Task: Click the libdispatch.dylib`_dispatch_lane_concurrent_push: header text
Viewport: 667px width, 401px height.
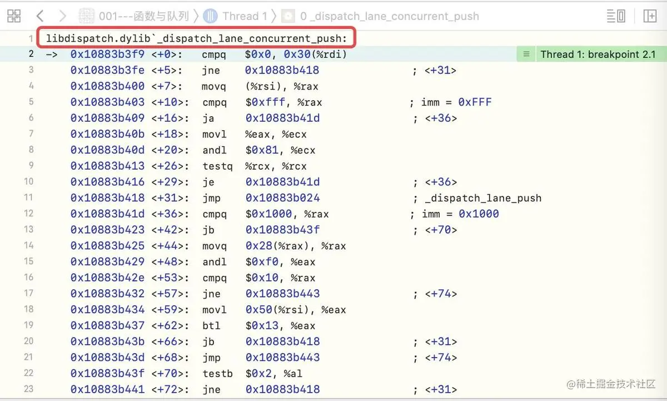Action: 196,39
